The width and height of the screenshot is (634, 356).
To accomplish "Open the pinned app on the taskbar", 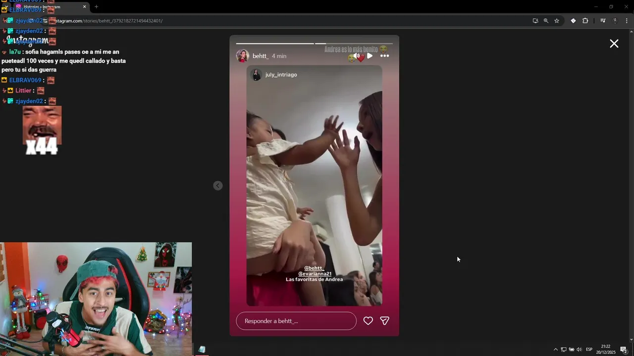I will [x=202, y=350].
